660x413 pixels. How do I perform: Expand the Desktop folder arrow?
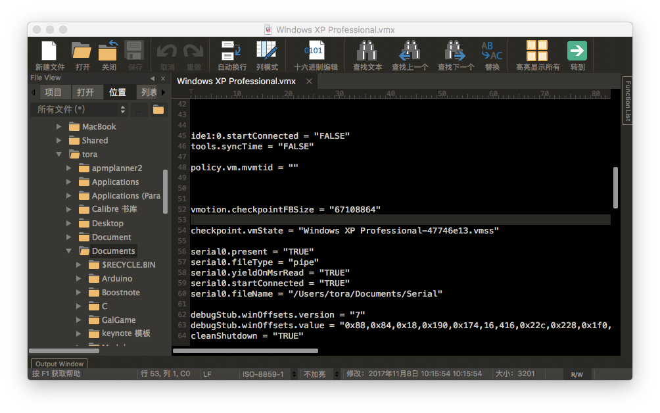68,223
